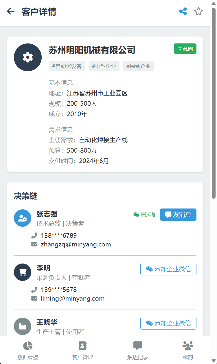Image resolution: width=217 pixels, height=364 pixels.
Task: Add 王晓华 on enterprise WeChat
Action: click(x=168, y=323)
